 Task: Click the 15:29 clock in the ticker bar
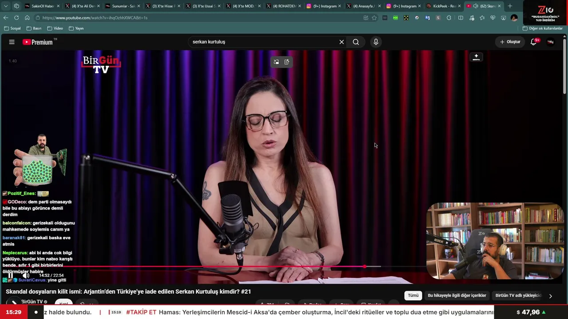coord(14,312)
